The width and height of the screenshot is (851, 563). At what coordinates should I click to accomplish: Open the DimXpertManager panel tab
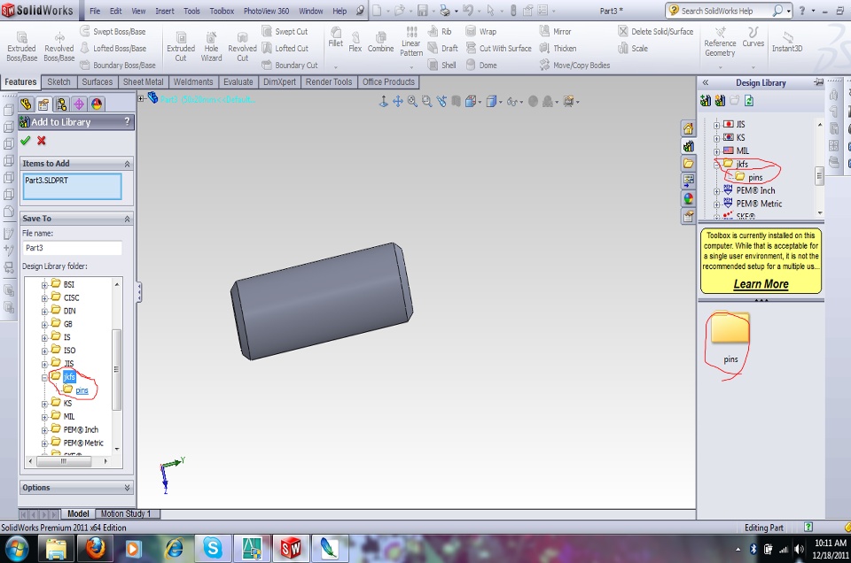point(79,104)
